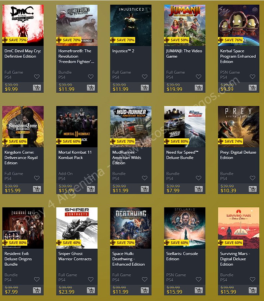
Task: Add Surviving Mars Deluxe Edition to cart
Action: 253,290
